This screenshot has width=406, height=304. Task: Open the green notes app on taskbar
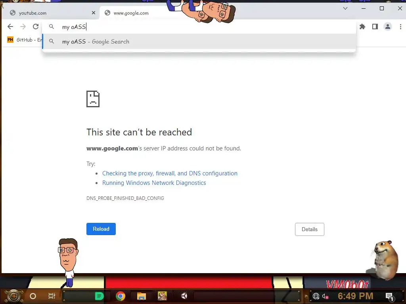99,296
